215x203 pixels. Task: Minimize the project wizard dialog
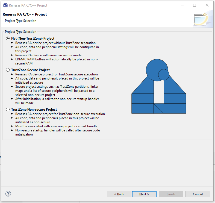pos(182,5)
